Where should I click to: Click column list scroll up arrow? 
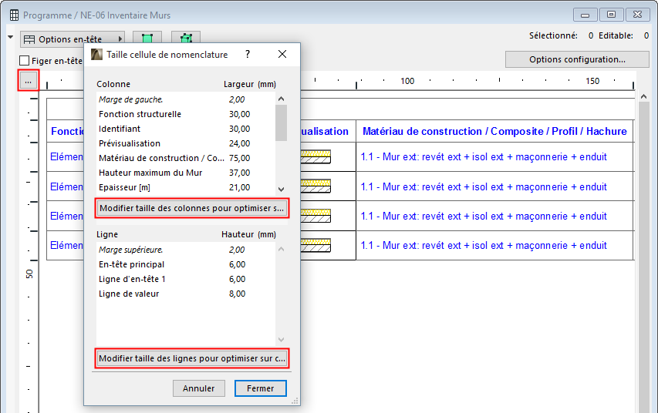(x=281, y=99)
